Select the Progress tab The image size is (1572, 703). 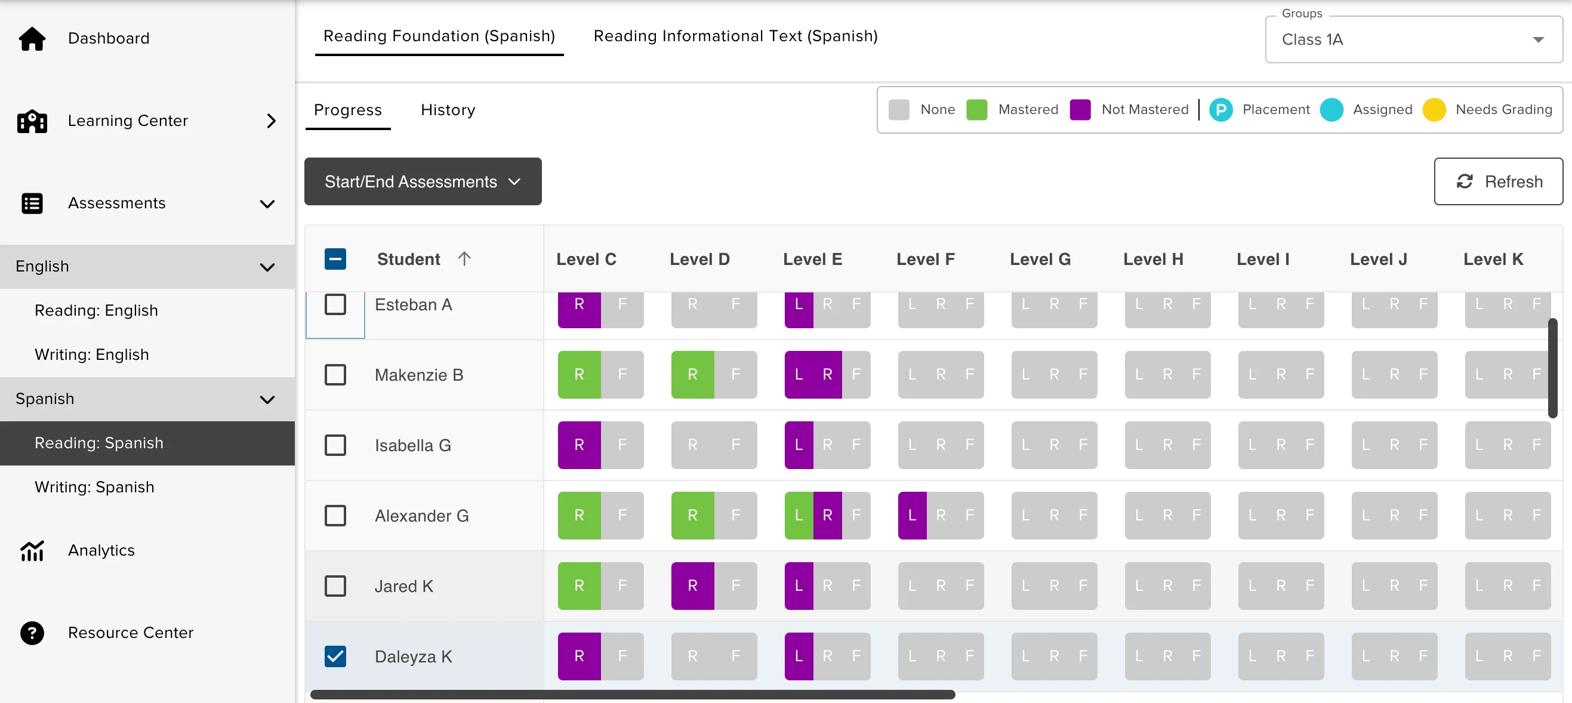click(348, 110)
